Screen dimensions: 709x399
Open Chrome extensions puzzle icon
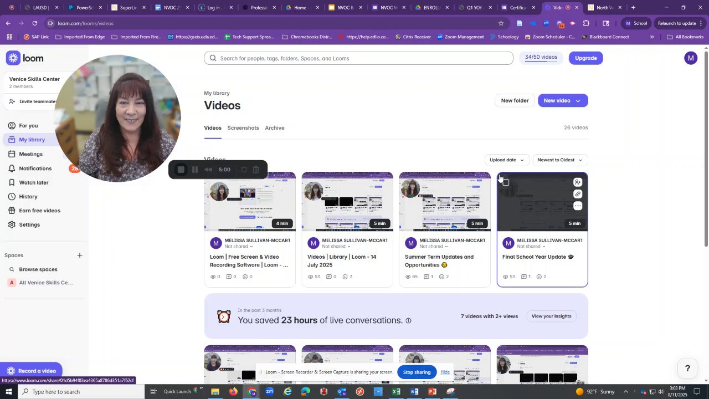(x=586, y=23)
